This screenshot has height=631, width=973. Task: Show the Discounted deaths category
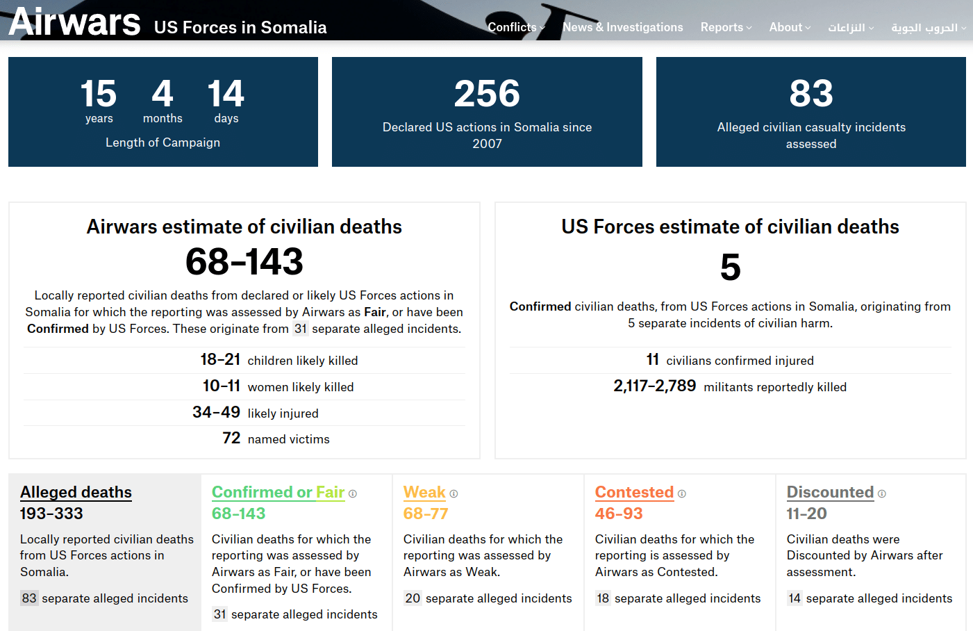point(830,492)
